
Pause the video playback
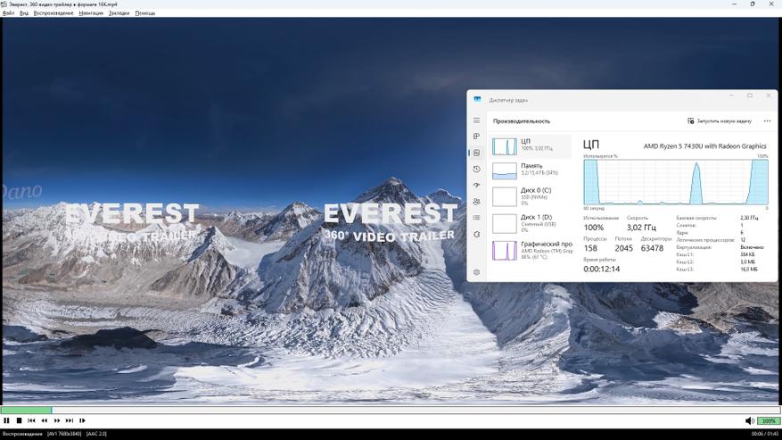click(x=6, y=420)
